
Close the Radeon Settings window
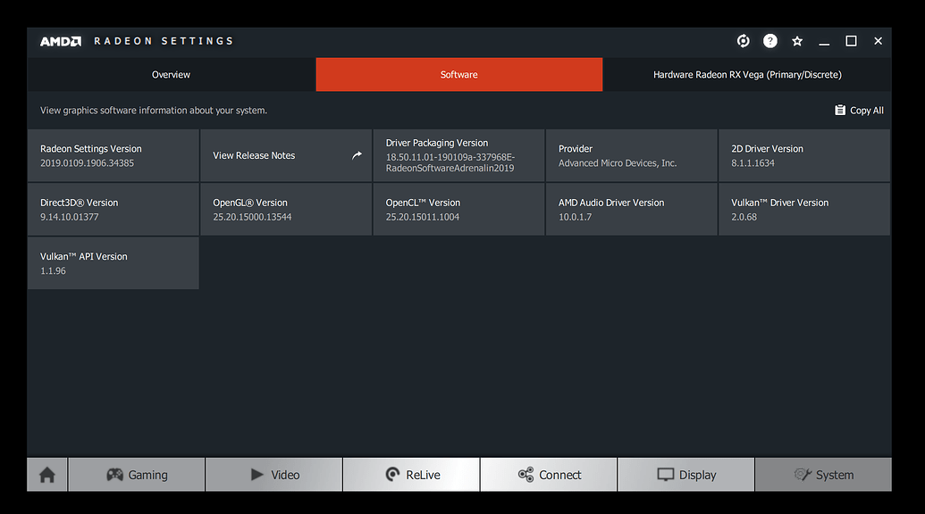(x=878, y=41)
